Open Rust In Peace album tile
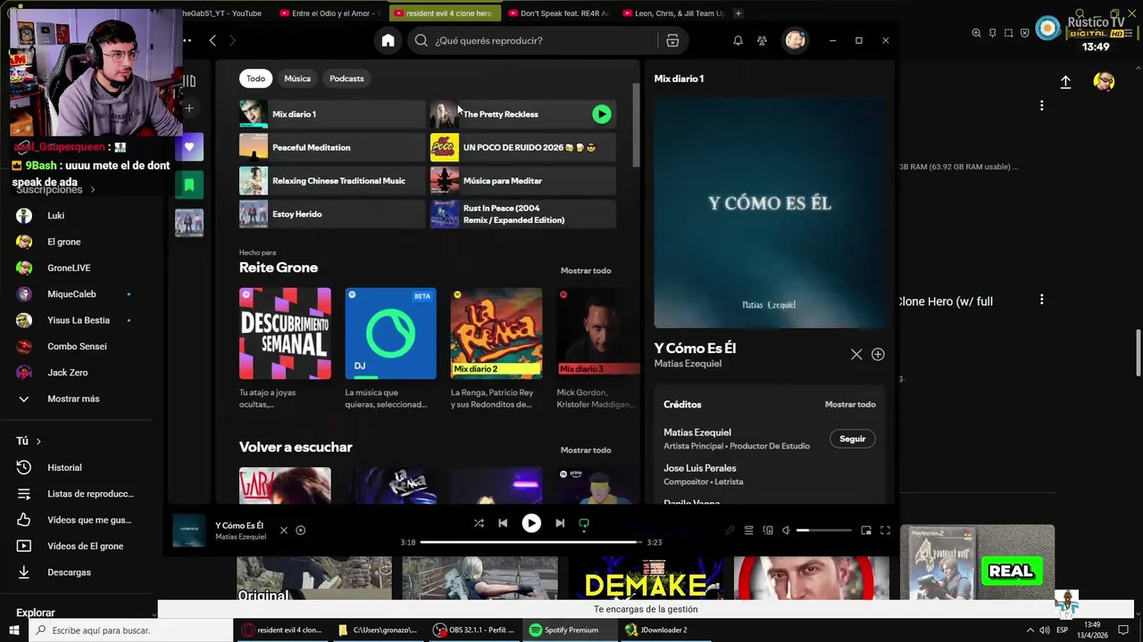Screen dimensions: 1143x642 coord(523,214)
